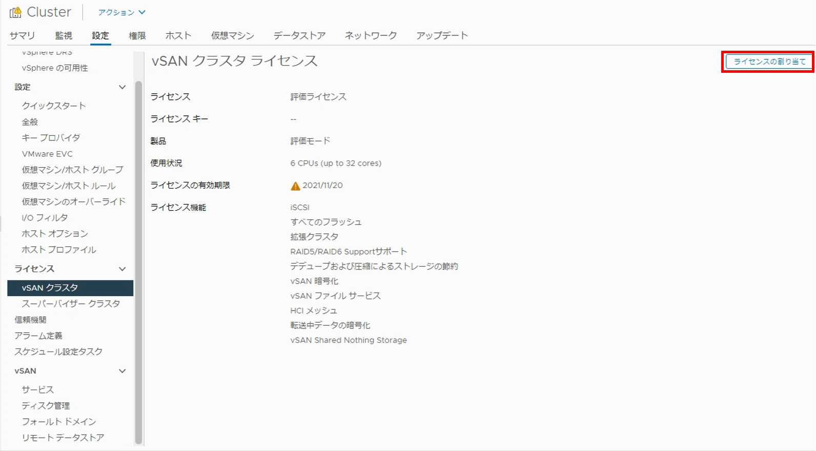Open スーパーバイザー クラスタ license item

point(71,304)
